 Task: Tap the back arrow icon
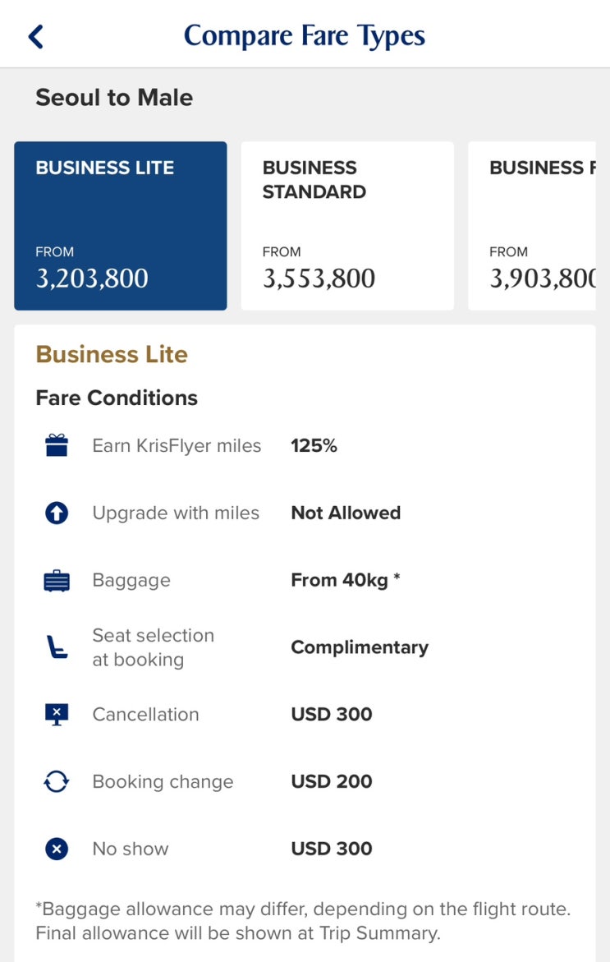pyautogui.click(x=35, y=36)
